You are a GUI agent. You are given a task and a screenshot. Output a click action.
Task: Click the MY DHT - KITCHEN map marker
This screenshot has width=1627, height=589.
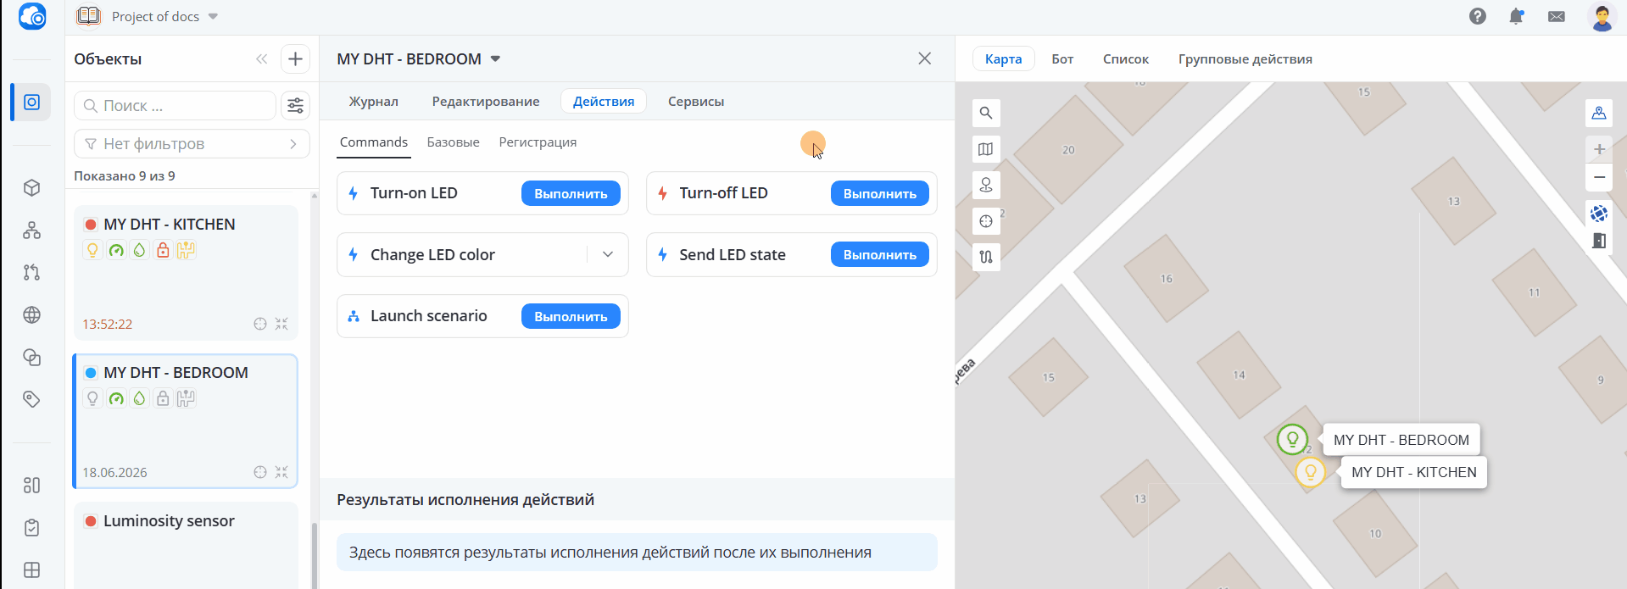pyautogui.click(x=1310, y=471)
